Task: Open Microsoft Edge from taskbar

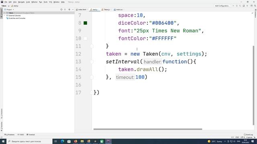Action: tap(62, 141)
